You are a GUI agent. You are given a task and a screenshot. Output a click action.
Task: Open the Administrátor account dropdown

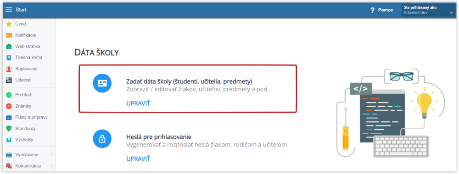428,10
